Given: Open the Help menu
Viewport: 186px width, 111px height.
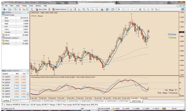Looking at the screenshot, I should click(45, 6).
